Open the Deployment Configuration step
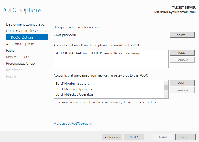Image resolution: width=199 pixels, height=142 pixels. click(26, 24)
